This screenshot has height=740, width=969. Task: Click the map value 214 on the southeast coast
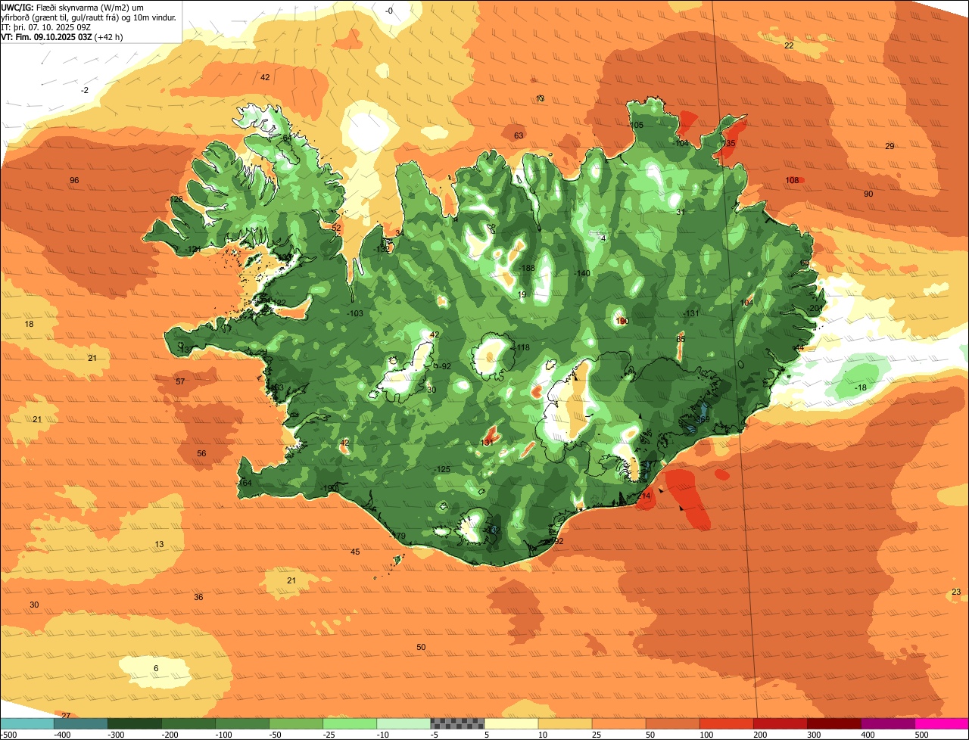point(644,496)
